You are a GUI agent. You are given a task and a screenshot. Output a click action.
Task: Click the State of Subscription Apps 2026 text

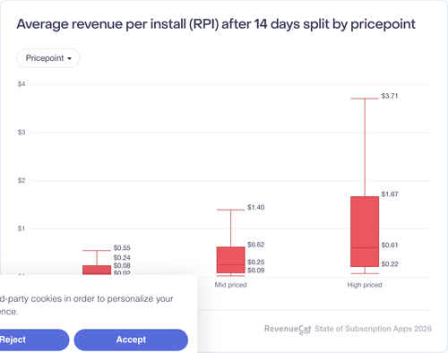coord(374,329)
